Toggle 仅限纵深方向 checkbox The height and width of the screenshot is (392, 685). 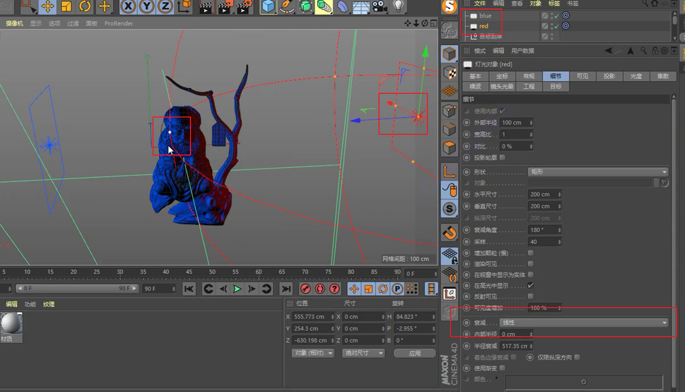click(x=577, y=357)
